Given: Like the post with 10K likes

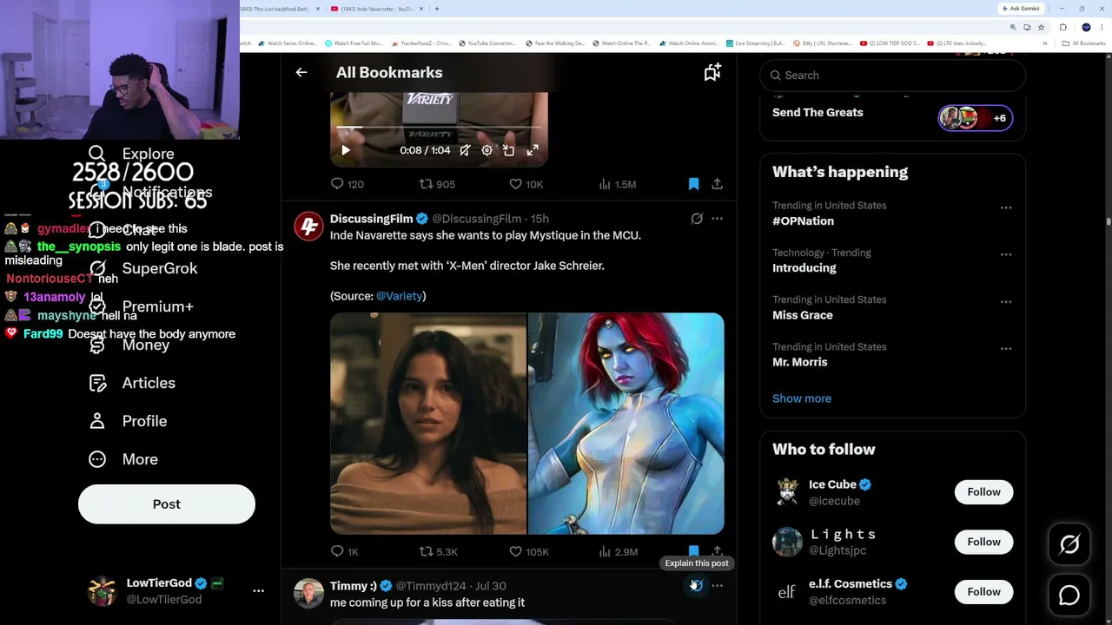Looking at the screenshot, I should (x=526, y=184).
